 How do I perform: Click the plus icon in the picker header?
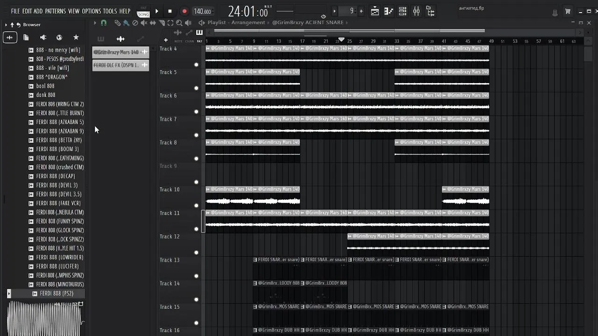pyautogui.click(x=165, y=40)
